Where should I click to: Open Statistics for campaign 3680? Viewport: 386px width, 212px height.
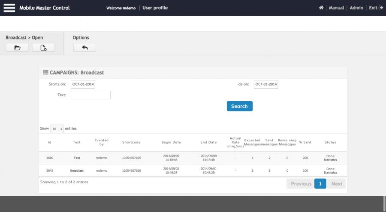[330, 160]
